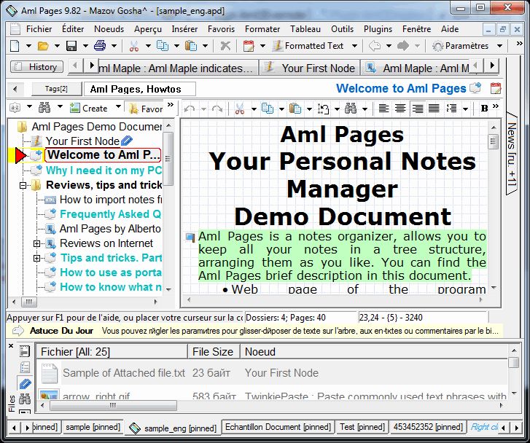Close bottom files panel with small x

[11, 345]
